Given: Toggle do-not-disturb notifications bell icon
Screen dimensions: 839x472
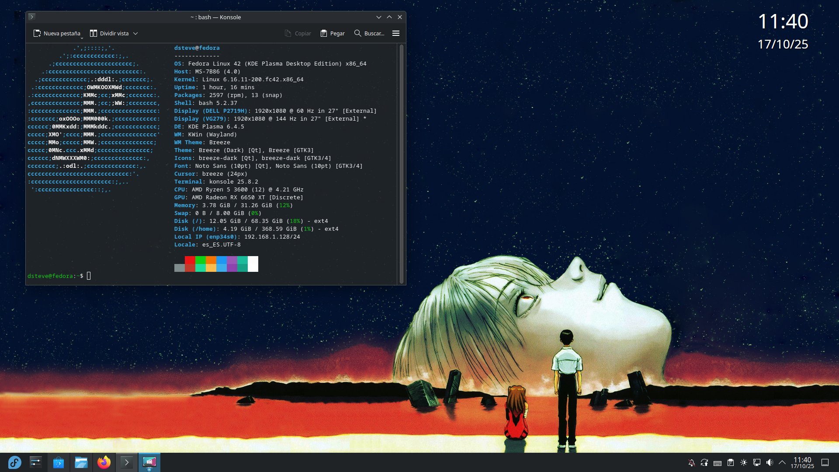Looking at the screenshot, I should (691, 462).
